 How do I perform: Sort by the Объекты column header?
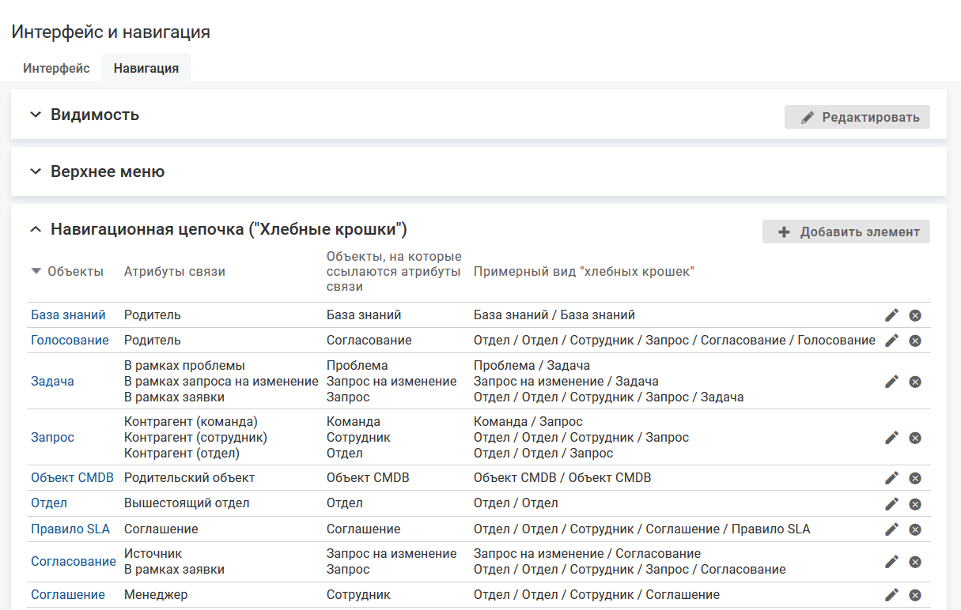(x=74, y=272)
